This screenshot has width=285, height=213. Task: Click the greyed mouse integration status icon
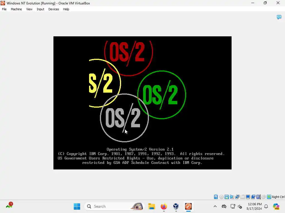click(264, 197)
